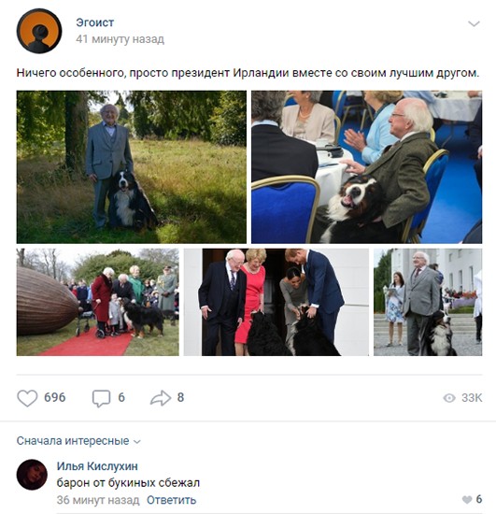Open the 41 минуту назад post timestamp
The height and width of the screenshot is (514, 496).
(120, 39)
